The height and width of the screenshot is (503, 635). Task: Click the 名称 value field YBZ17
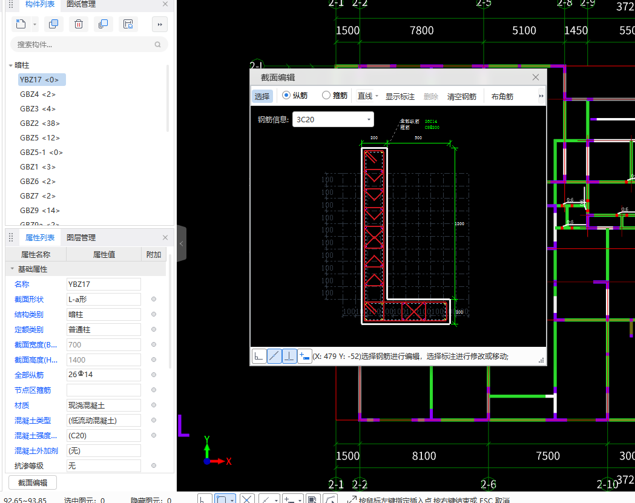pyautogui.click(x=104, y=284)
